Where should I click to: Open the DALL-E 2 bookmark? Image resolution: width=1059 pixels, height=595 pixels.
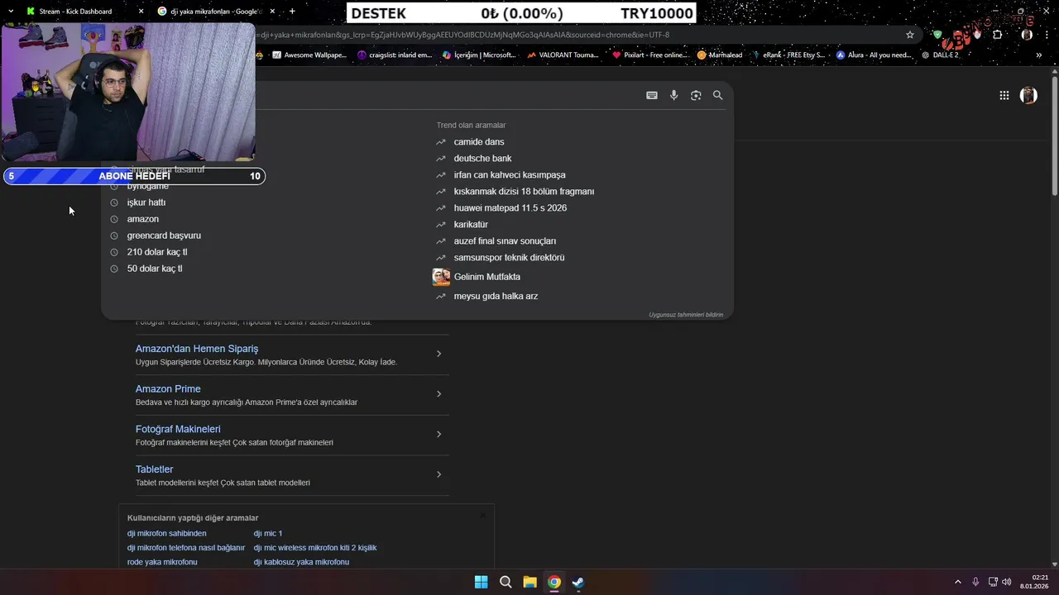click(x=940, y=55)
